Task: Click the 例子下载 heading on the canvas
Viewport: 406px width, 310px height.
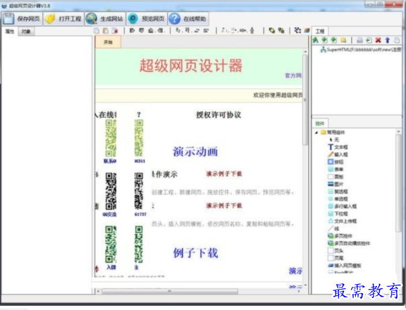Action: pyautogui.click(x=195, y=253)
